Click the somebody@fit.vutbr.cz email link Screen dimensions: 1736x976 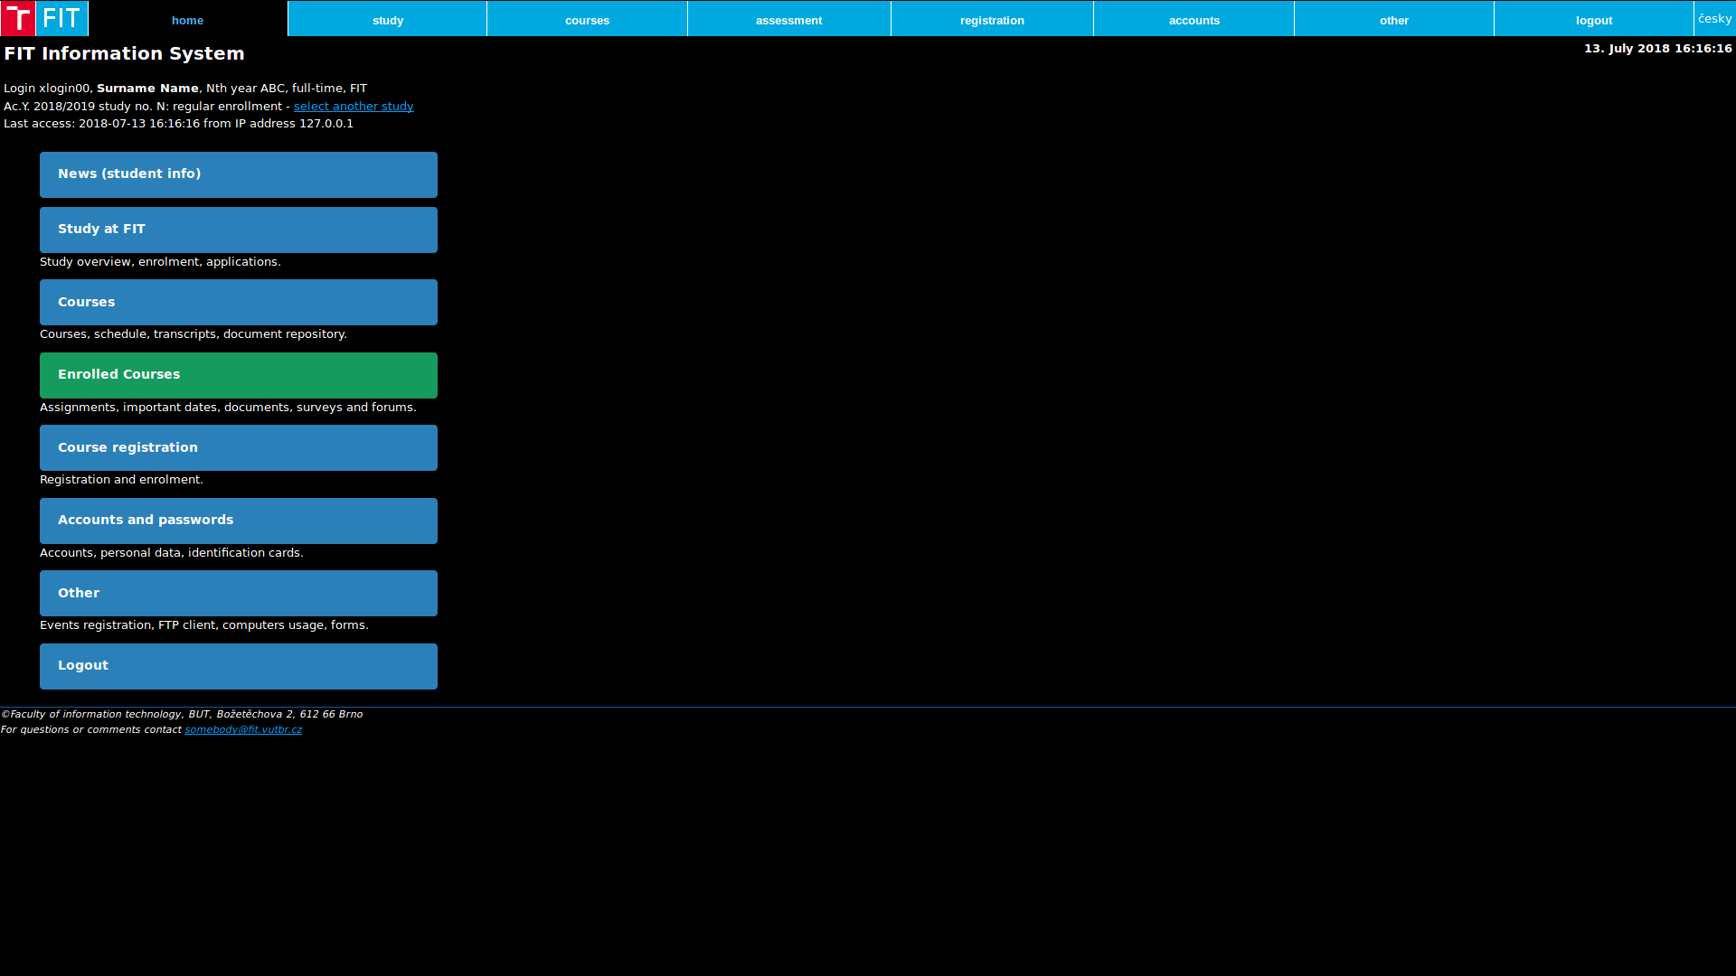click(x=243, y=730)
